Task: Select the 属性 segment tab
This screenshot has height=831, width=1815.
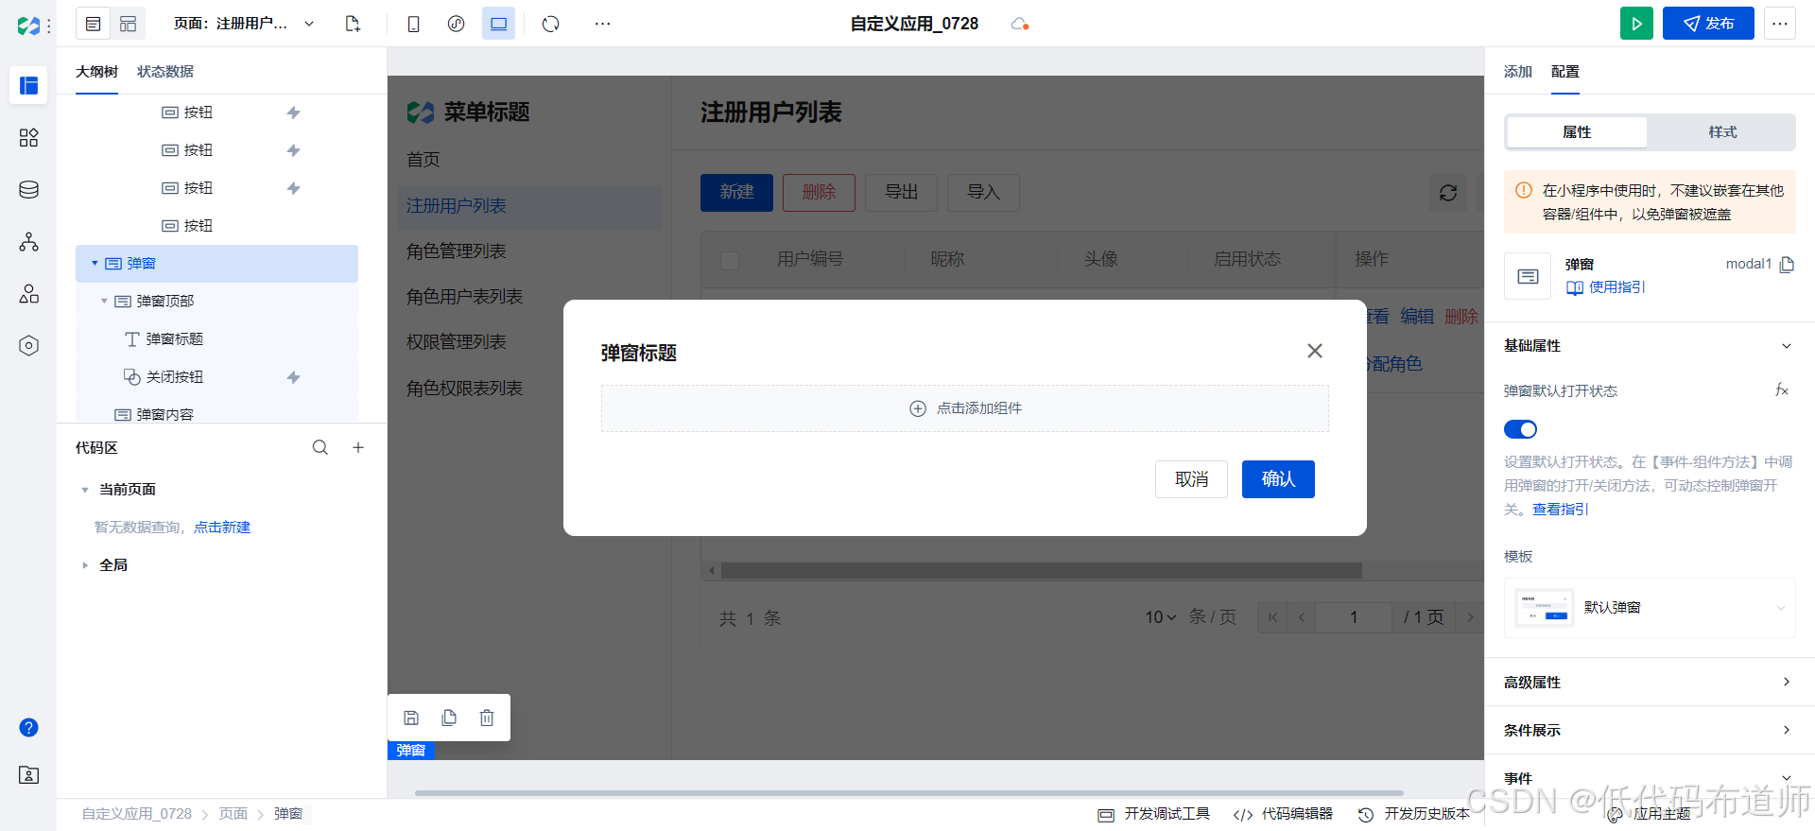Action: pos(1577,132)
